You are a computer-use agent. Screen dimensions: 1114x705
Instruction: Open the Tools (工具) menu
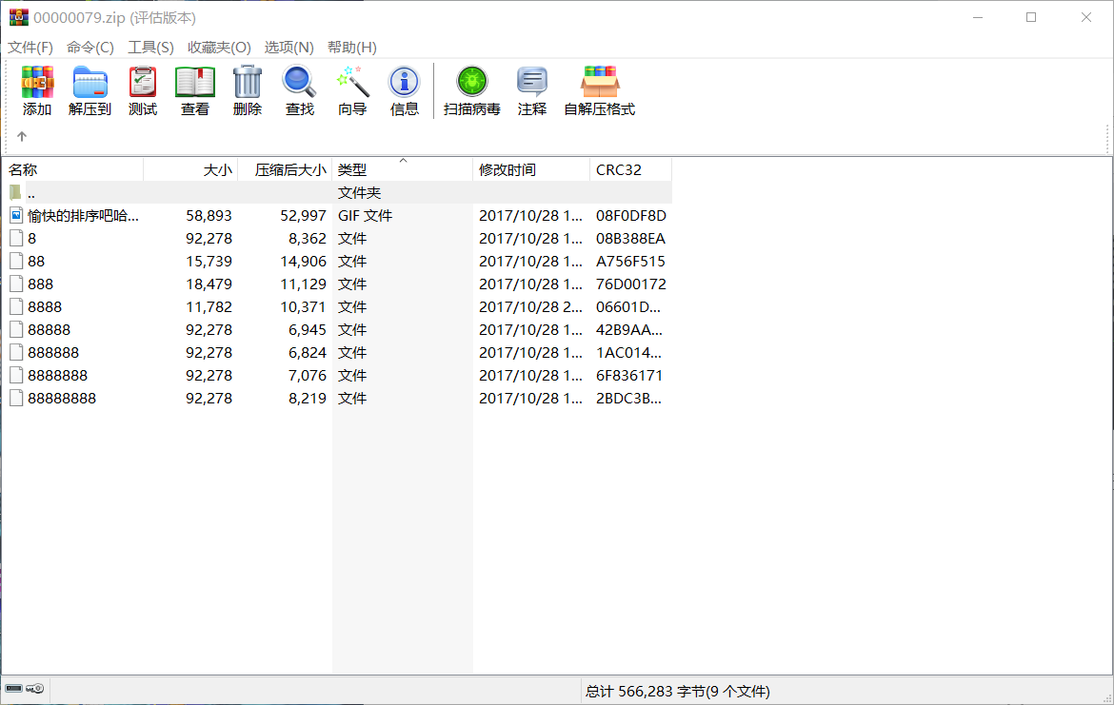150,48
